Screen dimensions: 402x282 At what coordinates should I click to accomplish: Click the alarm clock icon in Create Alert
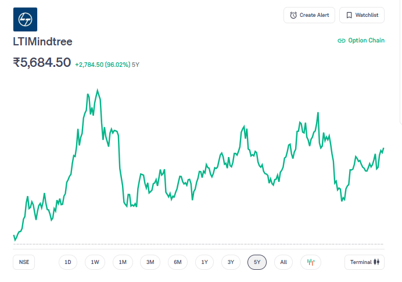pyautogui.click(x=293, y=15)
